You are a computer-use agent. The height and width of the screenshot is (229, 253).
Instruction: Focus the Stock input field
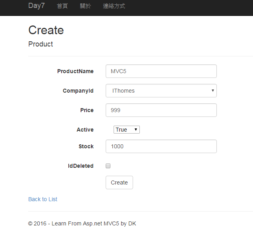pos(161,146)
